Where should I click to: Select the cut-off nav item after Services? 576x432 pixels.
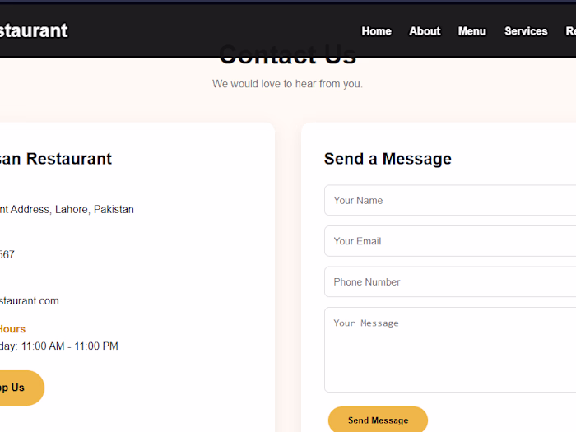coord(570,31)
